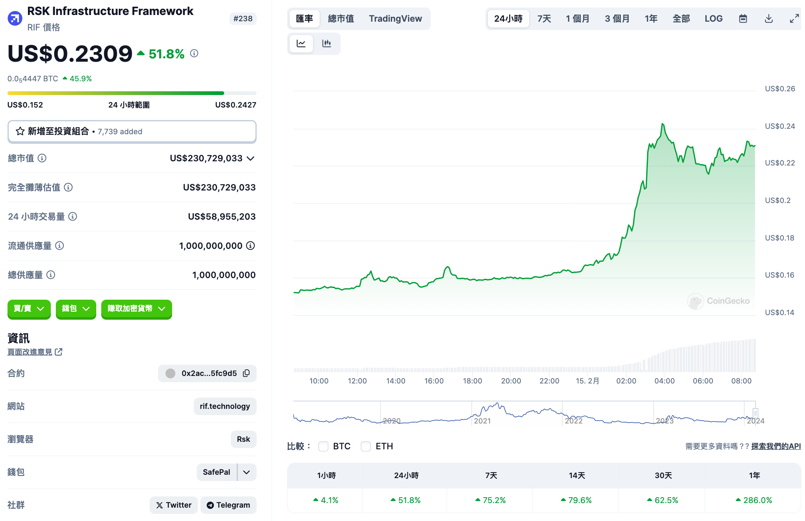Check the BTC comparison box
The height and width of the screenshot is (521, 805).
tap(323, 446)
